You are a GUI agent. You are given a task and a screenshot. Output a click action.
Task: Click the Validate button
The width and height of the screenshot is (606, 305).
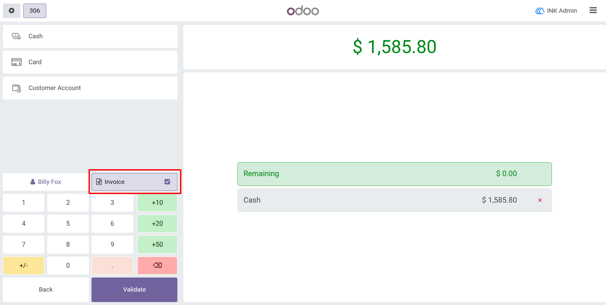134,290
